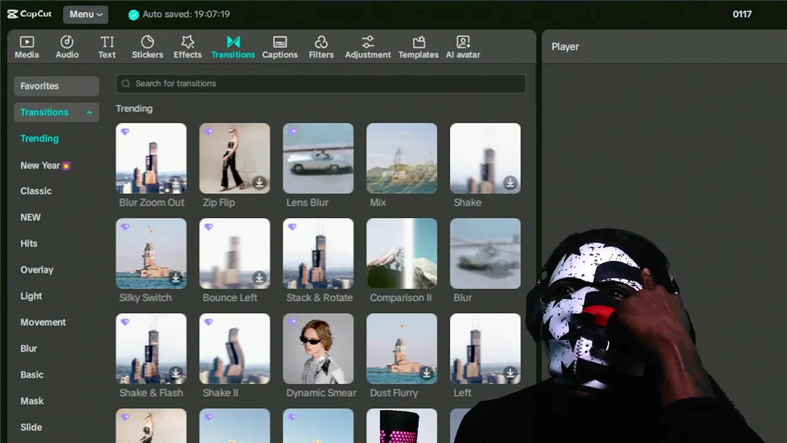This screenshot has width=787, height=443.
Task: Select the Blur category in sidebar
Action: (x=29, y=348)
